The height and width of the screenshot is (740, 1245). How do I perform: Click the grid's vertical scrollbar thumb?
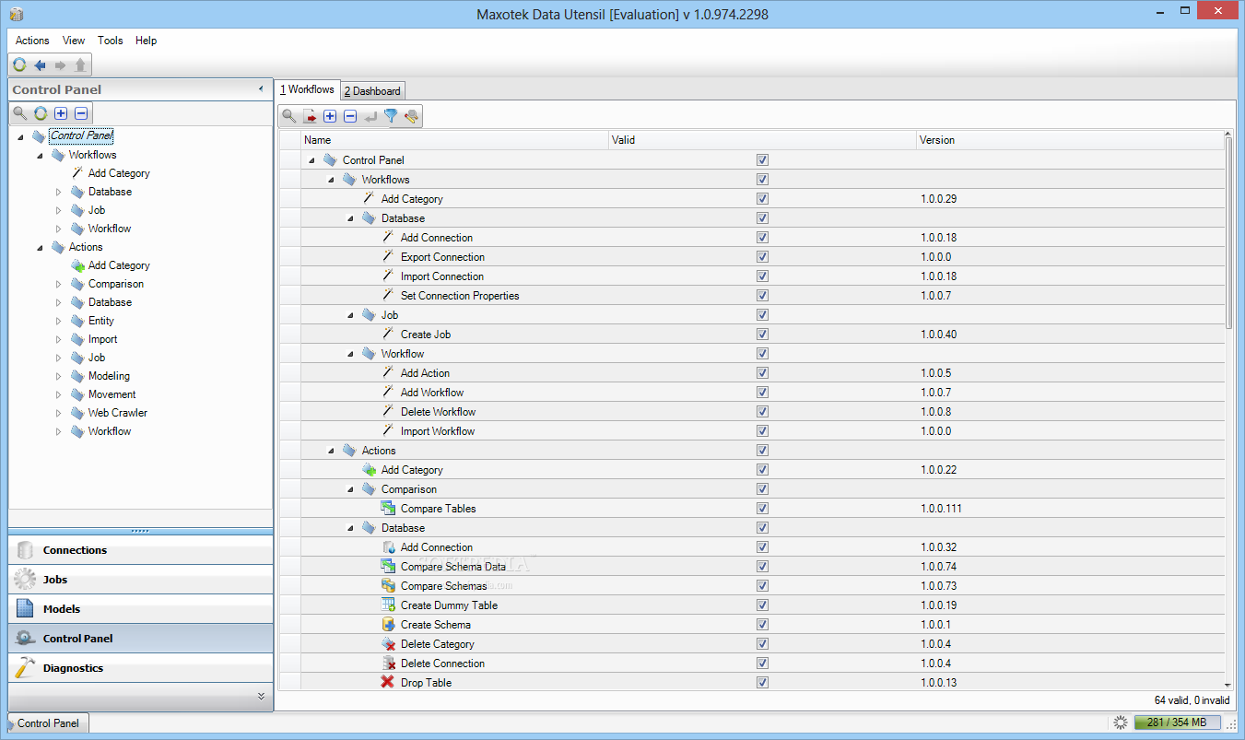1227,235
